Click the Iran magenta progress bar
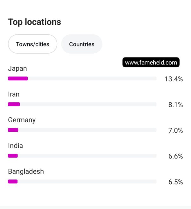The width and height of the screenshot is (191, 209). click(x=14, y=104)
